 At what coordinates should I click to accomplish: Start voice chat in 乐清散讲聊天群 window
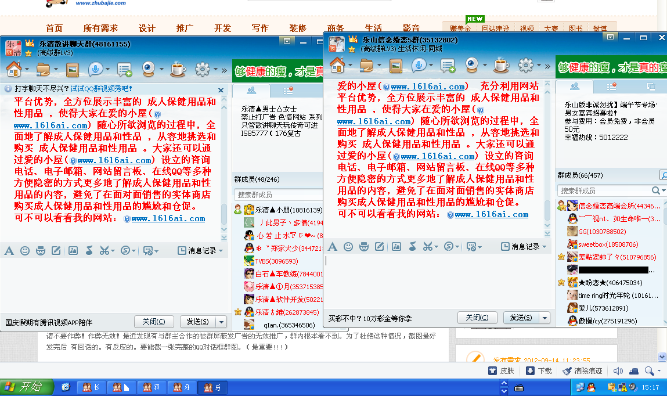coord(95,69)
